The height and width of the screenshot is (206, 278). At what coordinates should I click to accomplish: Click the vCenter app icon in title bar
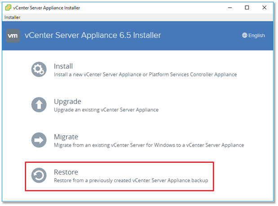(8, 8)
